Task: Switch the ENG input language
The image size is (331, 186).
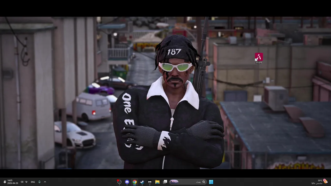Action: [33, 182]
